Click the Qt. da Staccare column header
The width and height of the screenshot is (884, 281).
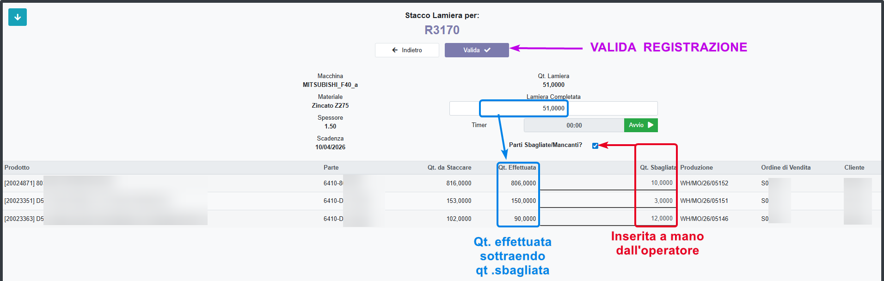[449, 168]
